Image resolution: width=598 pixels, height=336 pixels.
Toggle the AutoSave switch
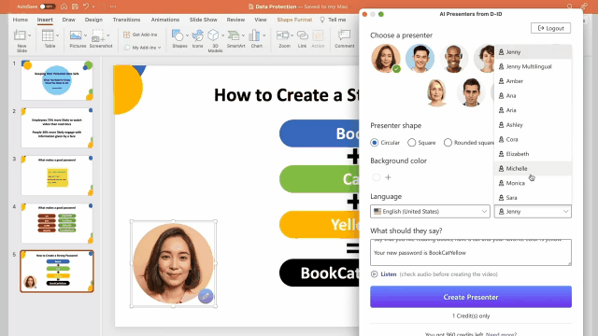point(48,7)
